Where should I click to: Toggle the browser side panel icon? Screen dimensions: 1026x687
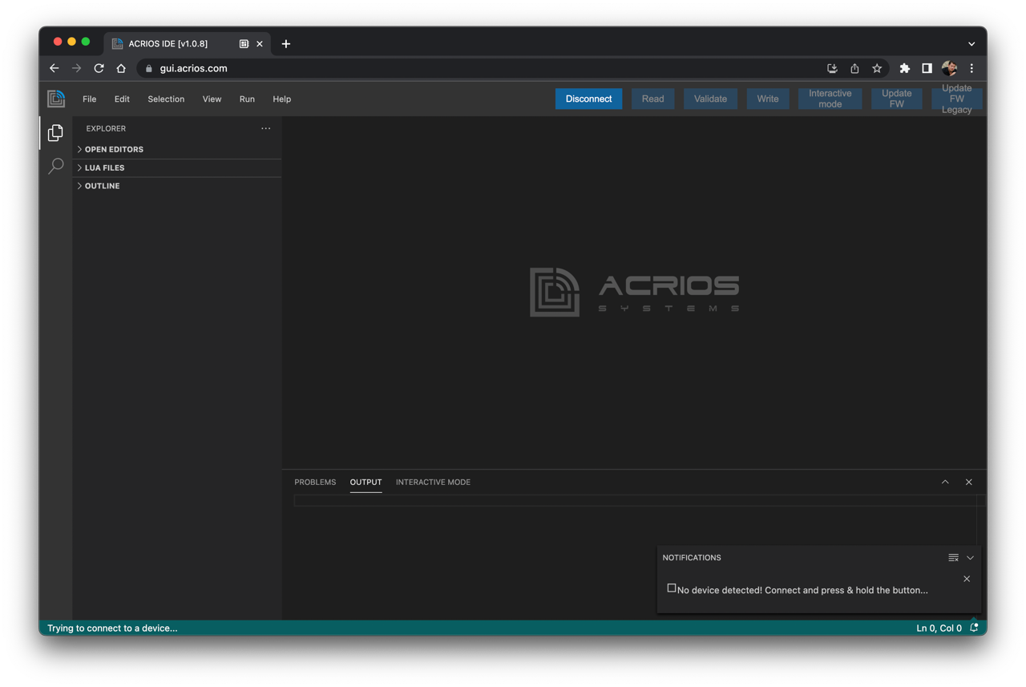pos(927,69)
